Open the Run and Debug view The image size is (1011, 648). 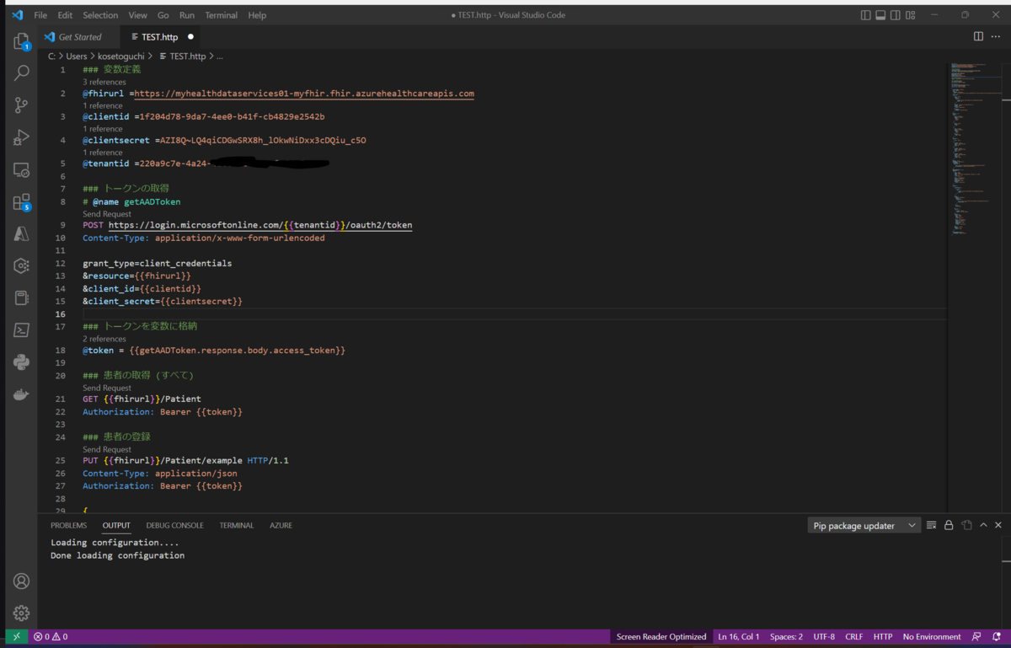point(22,137)
